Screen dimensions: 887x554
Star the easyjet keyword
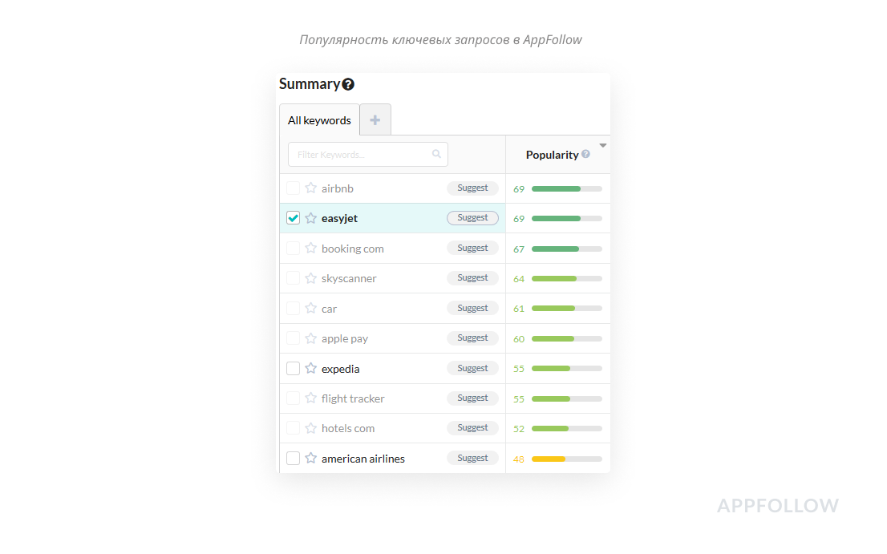310,218
